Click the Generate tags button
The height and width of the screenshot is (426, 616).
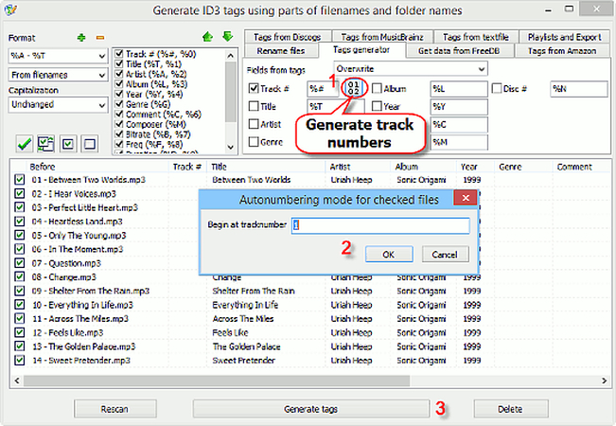coord(309,409)
